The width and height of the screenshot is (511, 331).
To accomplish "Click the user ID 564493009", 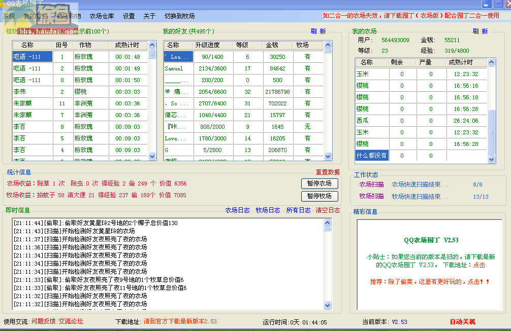I will tap(395, 40).
